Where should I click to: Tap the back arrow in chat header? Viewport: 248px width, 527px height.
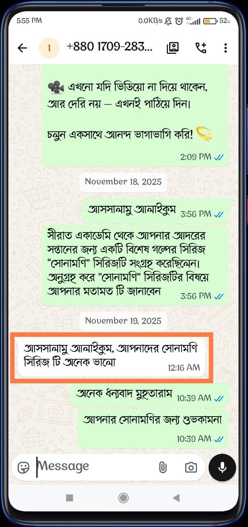click(x=22, y=48)
